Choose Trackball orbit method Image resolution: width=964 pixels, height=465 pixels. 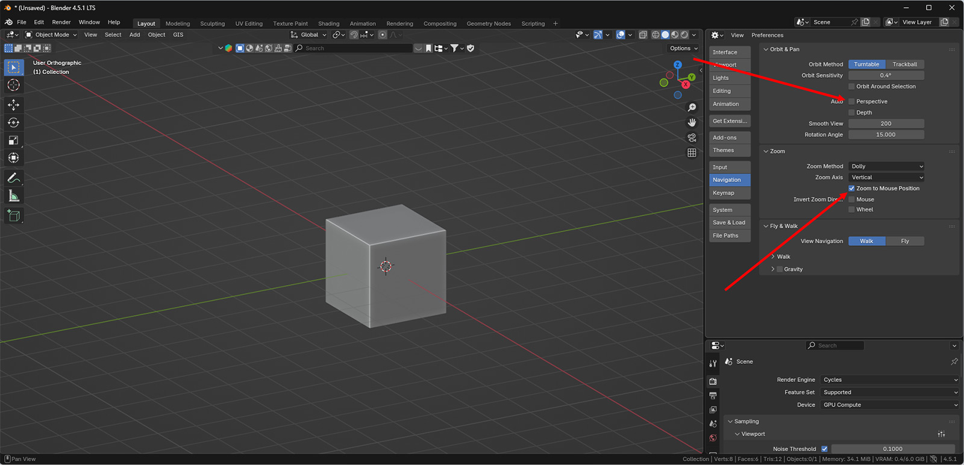point(904,64)
